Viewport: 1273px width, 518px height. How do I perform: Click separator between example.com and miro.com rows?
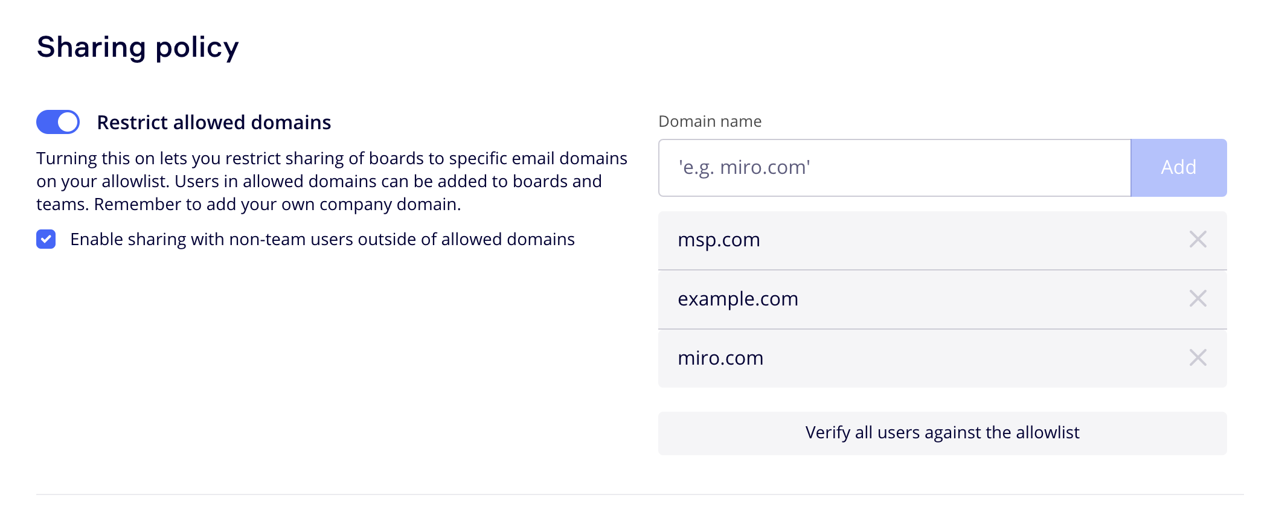(x=942, y=329)
